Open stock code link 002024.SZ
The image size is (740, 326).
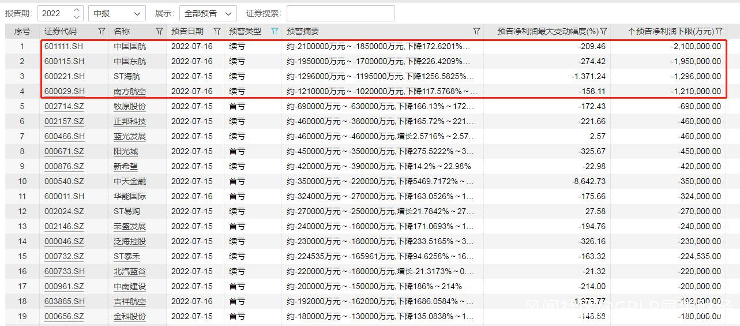click(x=64, y=211)
